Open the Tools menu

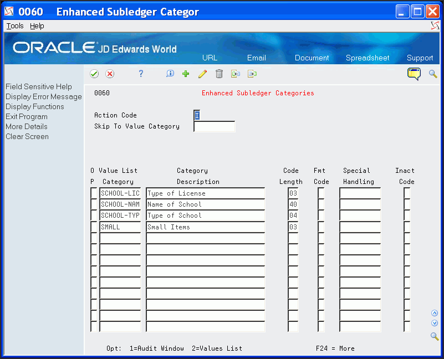[x=15, y=26]
